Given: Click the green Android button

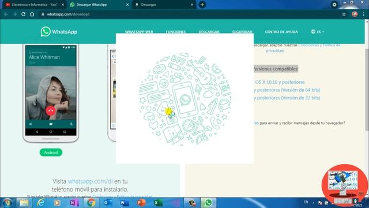Looking at the screenshot, I should point(51,153).
